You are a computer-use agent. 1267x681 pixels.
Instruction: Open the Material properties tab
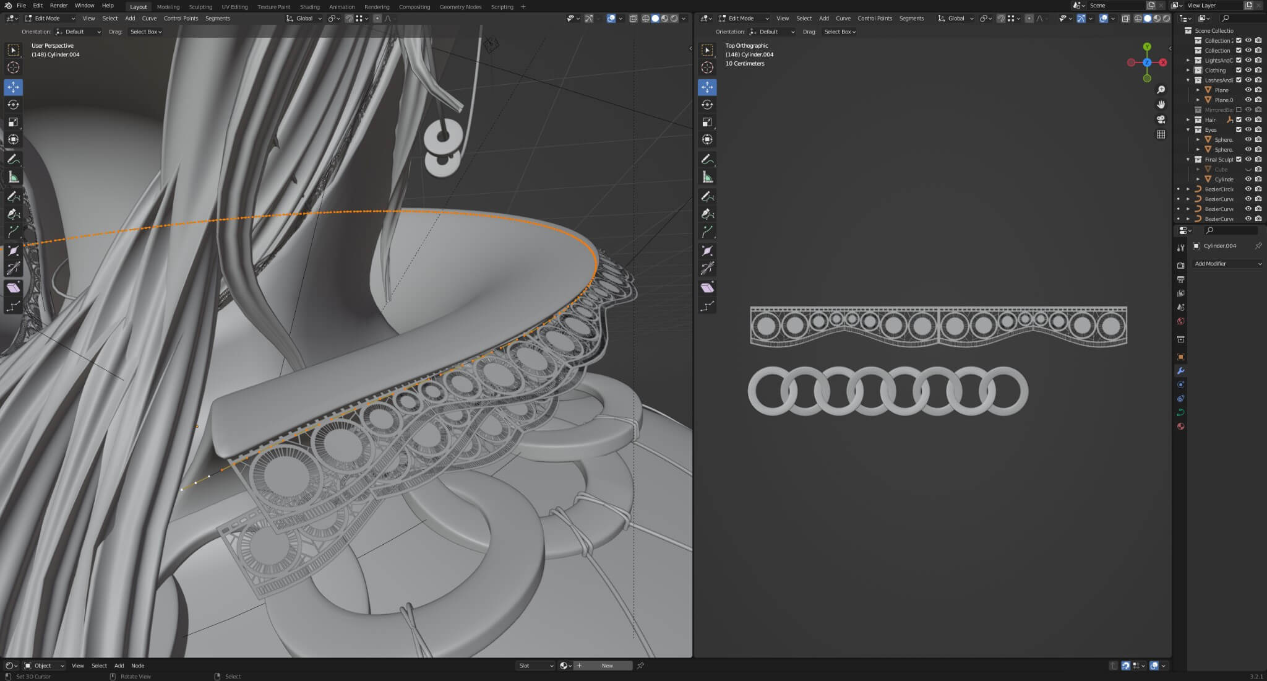pyautogui.click(x=1180, y=426)
